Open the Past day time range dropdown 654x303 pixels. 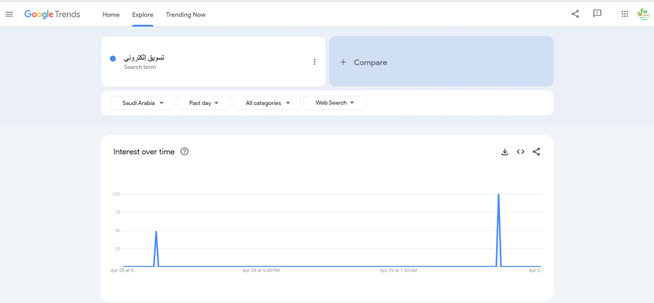204,103
